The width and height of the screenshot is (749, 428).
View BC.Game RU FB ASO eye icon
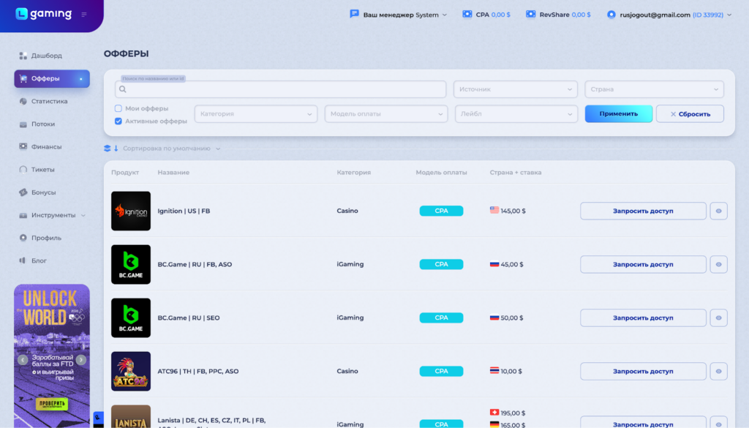[x=718, y=265]
